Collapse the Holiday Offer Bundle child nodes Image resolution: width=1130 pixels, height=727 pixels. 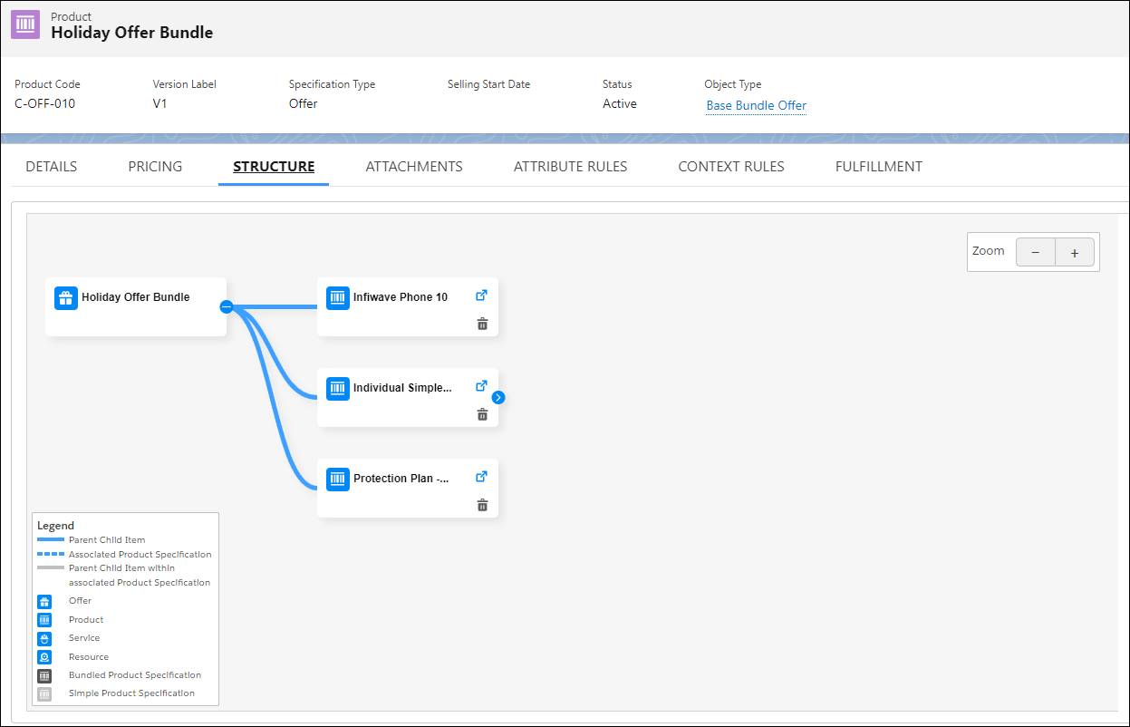[227, 307]
